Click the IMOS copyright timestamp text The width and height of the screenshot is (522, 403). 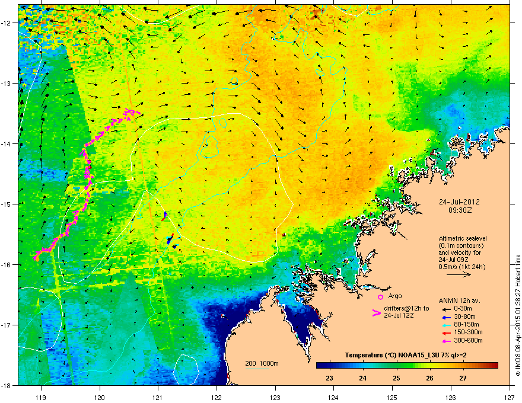coord(518,315)
